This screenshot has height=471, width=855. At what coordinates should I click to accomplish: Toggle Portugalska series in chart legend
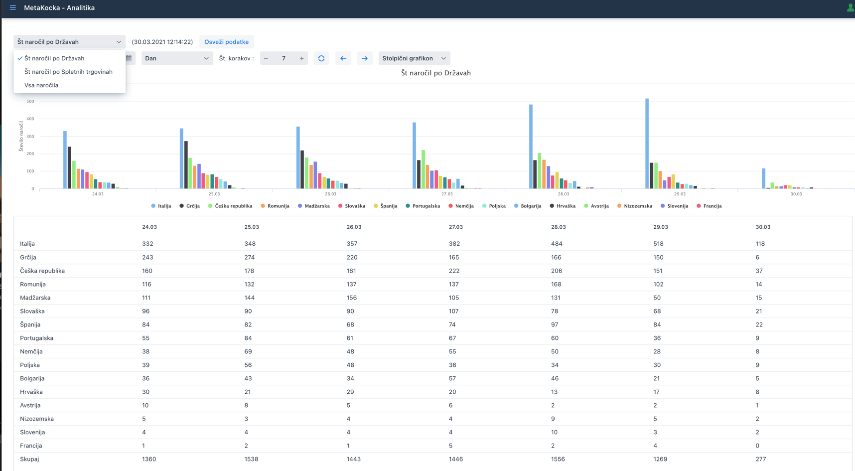(423, 206)
